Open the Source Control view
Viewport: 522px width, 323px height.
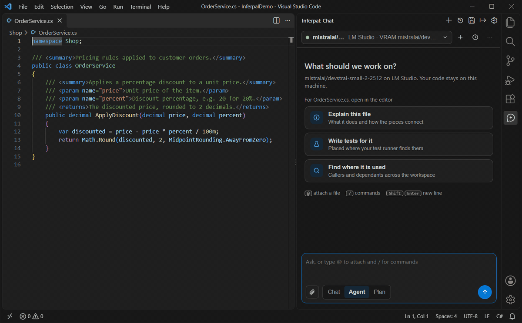tap(511, 60)
